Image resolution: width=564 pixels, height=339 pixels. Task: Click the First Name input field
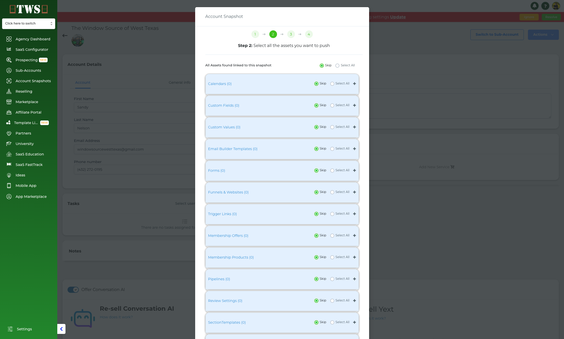135,107
